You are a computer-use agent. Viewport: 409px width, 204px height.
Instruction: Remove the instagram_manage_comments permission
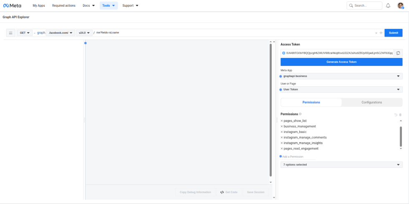[282, 137]
